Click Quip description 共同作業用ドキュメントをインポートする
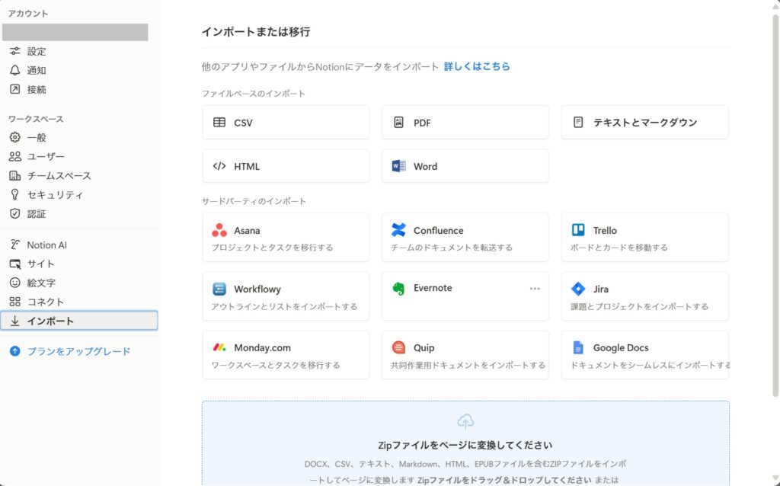The height and width of the screenshot is (486, 780). click(468, 365)
